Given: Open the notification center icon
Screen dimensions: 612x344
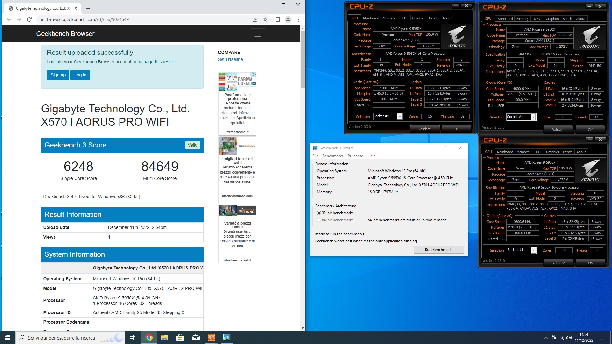Looking at the screenshot, I should (601, 338).
